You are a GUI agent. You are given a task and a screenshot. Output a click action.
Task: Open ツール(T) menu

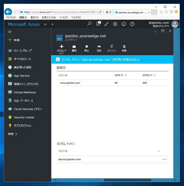[63, 17]
